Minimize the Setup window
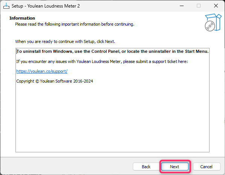The width and height of the screenshot is (225, 175). coord(182,6)
